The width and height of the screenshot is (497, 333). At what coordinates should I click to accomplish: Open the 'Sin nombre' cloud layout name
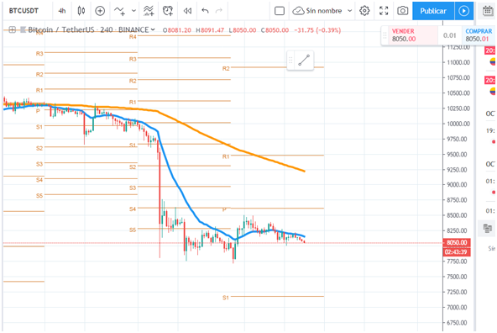(x=317, y=11)
